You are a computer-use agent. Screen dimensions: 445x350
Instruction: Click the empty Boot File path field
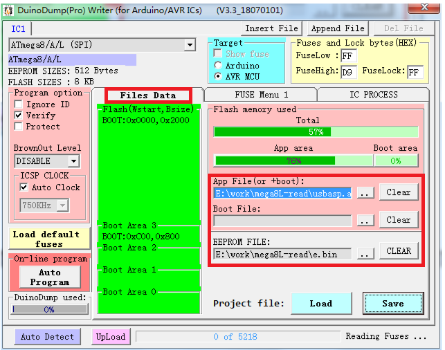[x=282, y=221]
